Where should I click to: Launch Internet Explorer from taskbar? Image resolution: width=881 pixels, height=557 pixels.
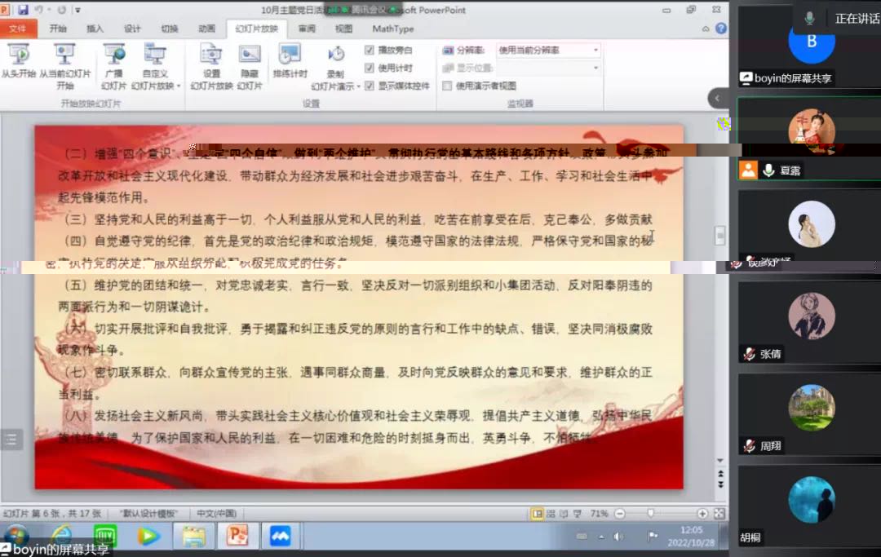point(60,537)
